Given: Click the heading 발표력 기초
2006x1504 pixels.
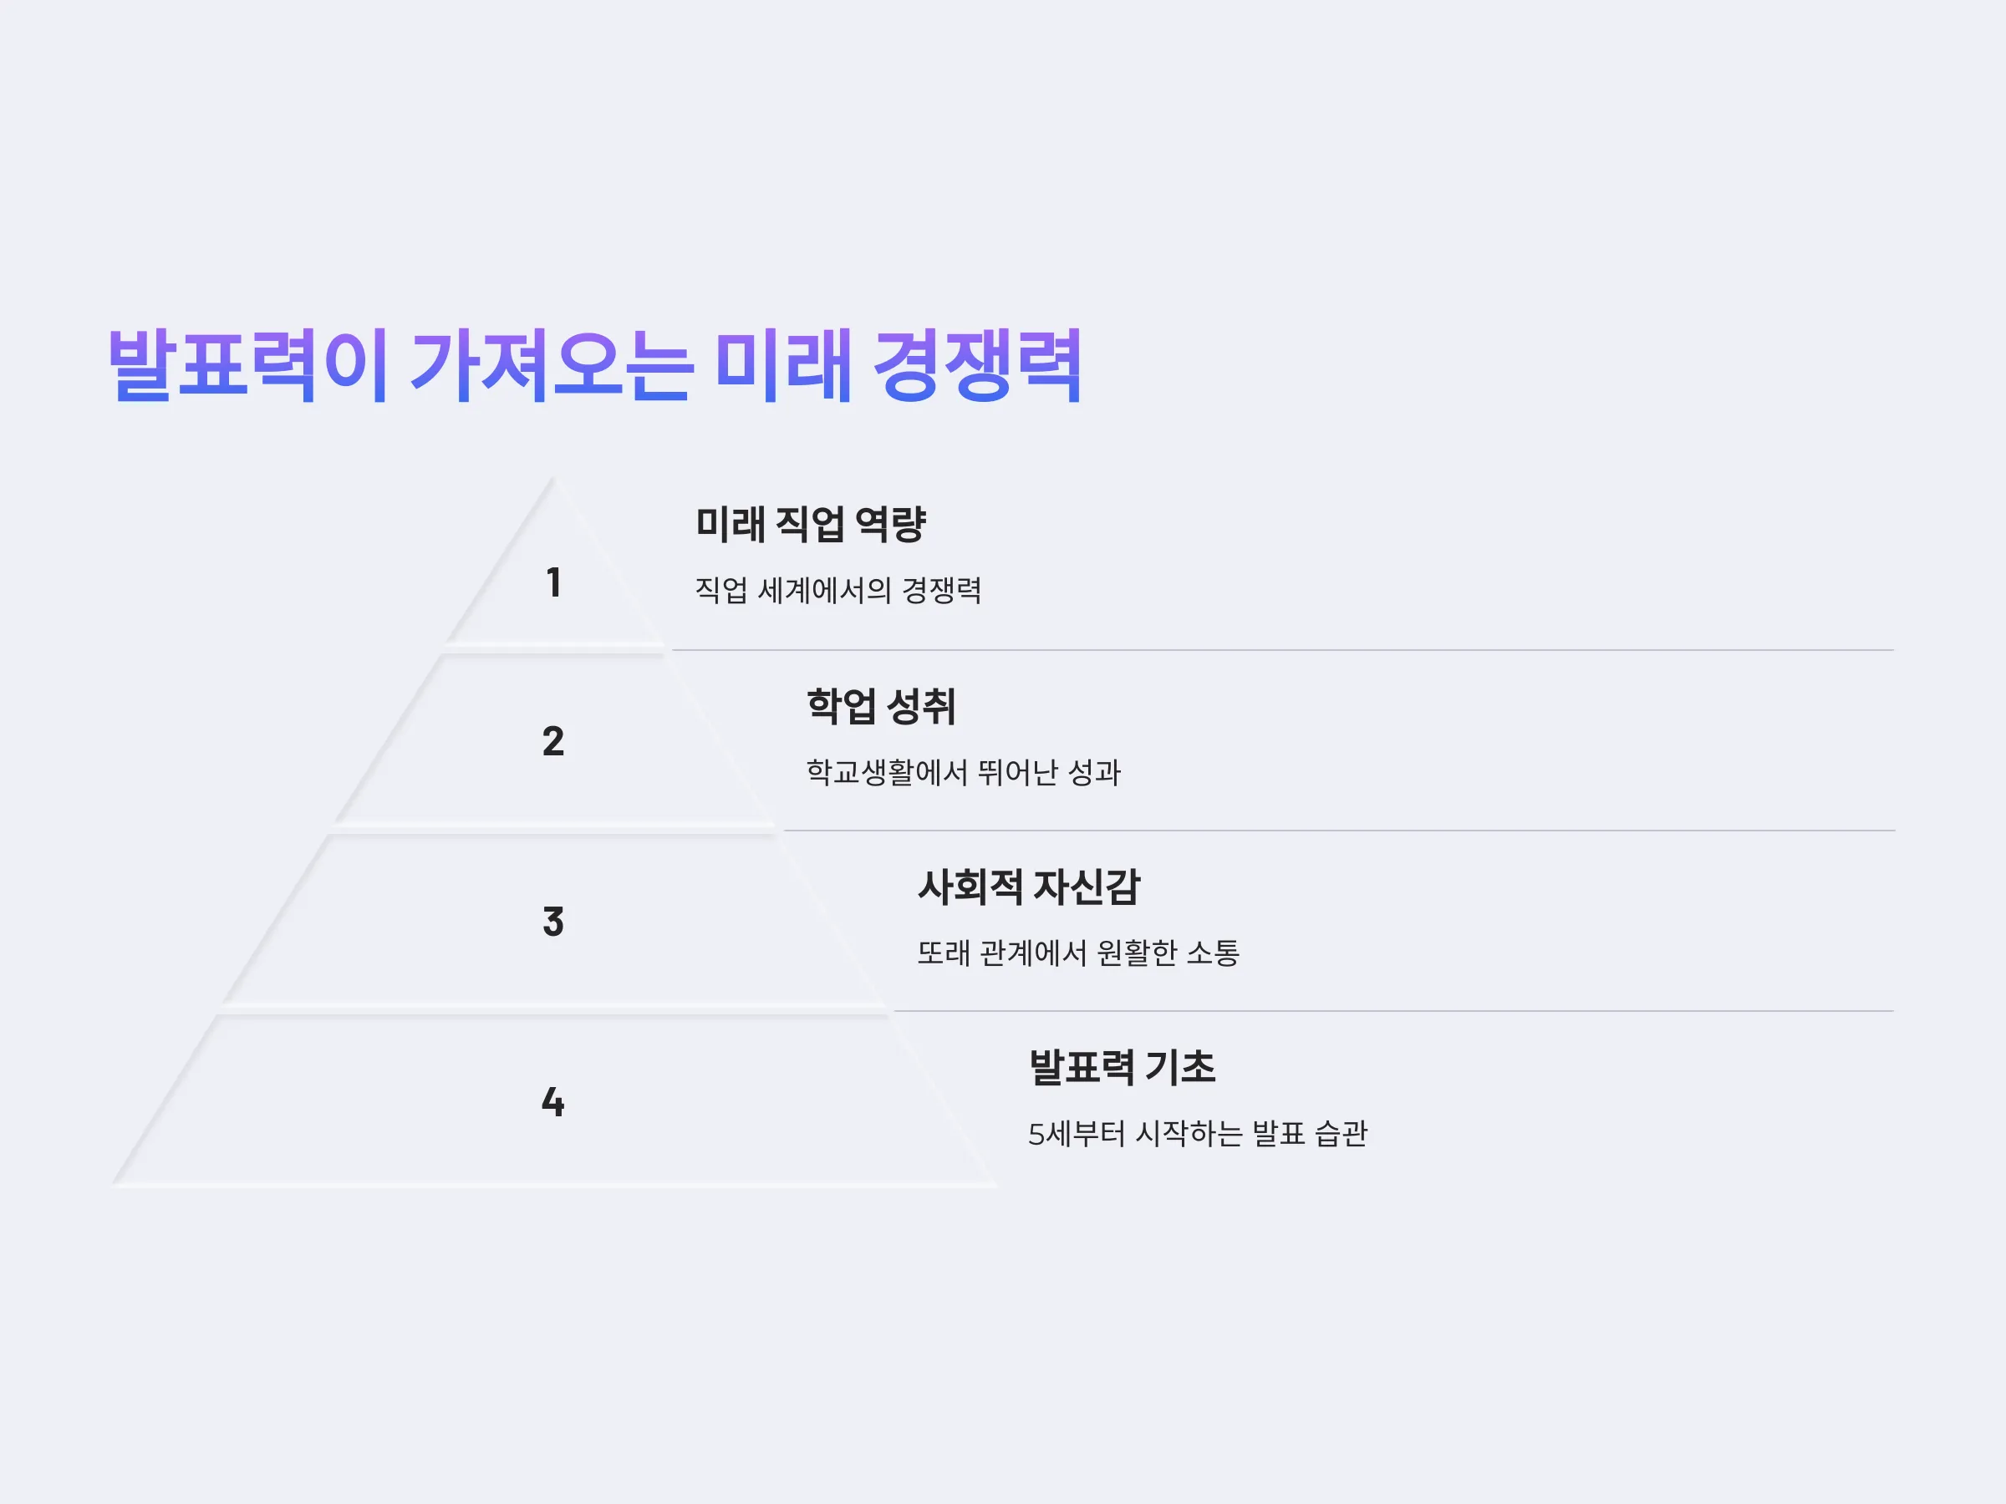Looking at the screenshot, I should (1123, 1067).
